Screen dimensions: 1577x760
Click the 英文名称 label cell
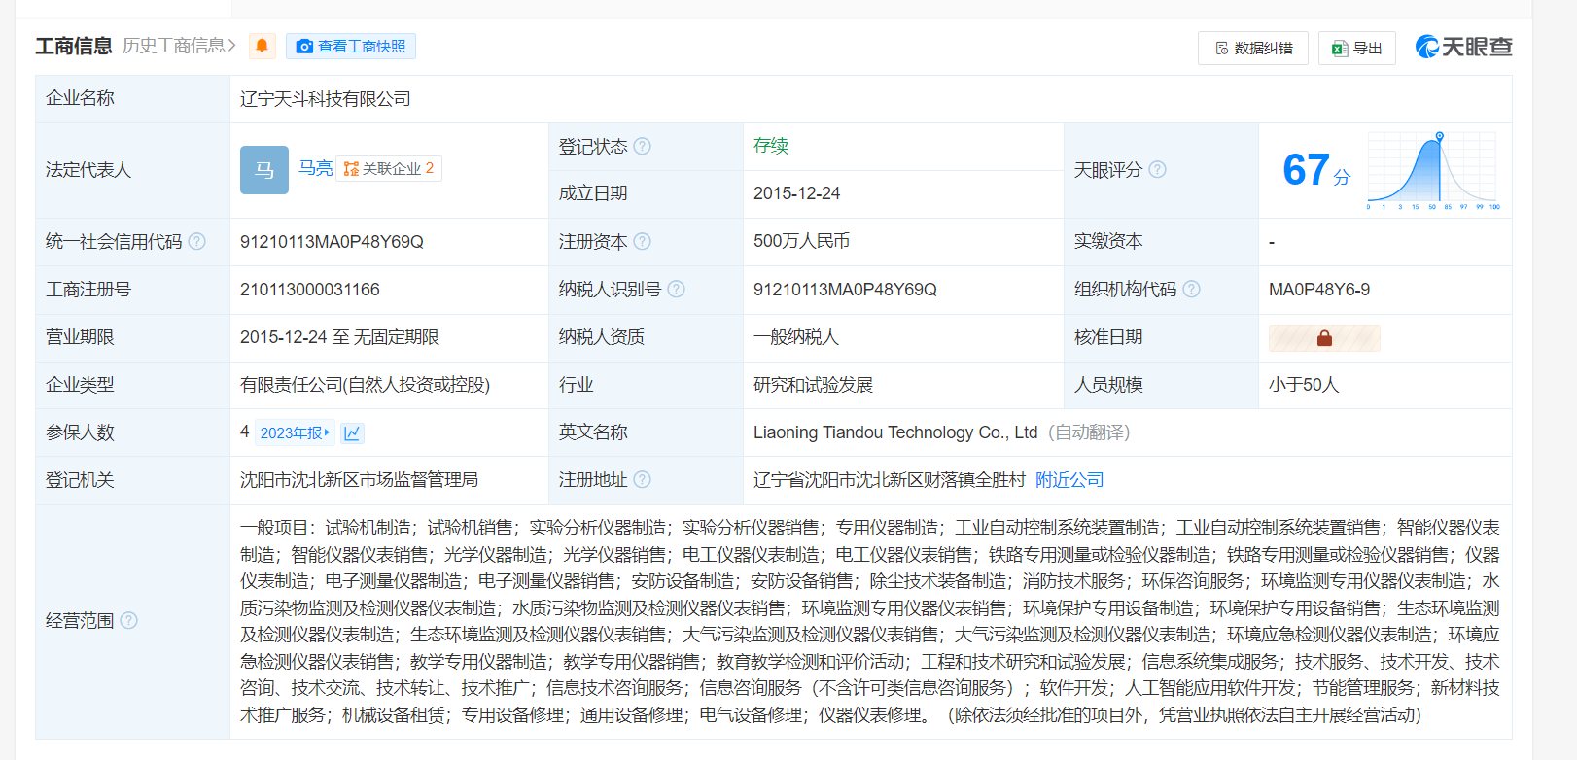click(646, 432)
